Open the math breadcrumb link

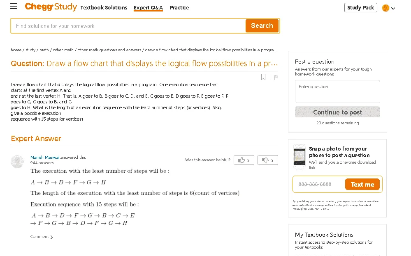(x=44, y=50)
